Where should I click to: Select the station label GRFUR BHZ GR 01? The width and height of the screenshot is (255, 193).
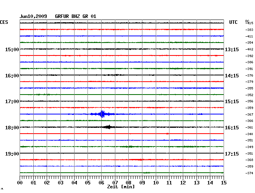tap(76, 16)
